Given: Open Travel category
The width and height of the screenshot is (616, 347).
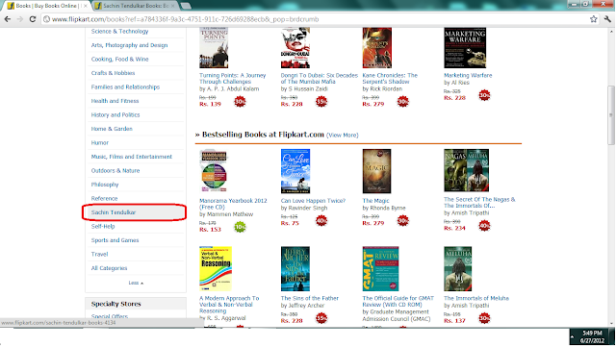Looking at the screenshot, I should 99,255.
